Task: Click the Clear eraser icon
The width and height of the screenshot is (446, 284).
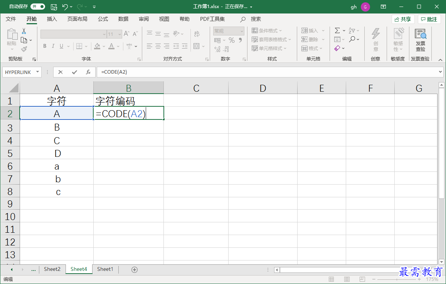Action: [337, 48]
